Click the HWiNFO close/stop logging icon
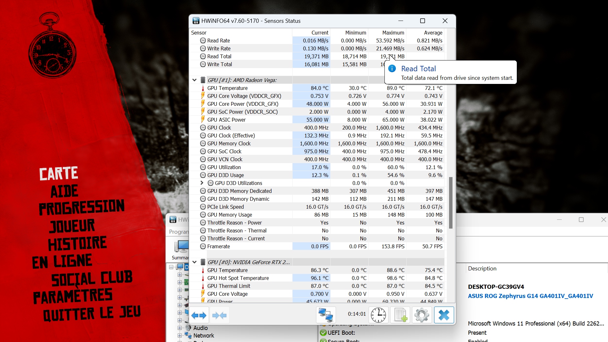 [444, 315]
